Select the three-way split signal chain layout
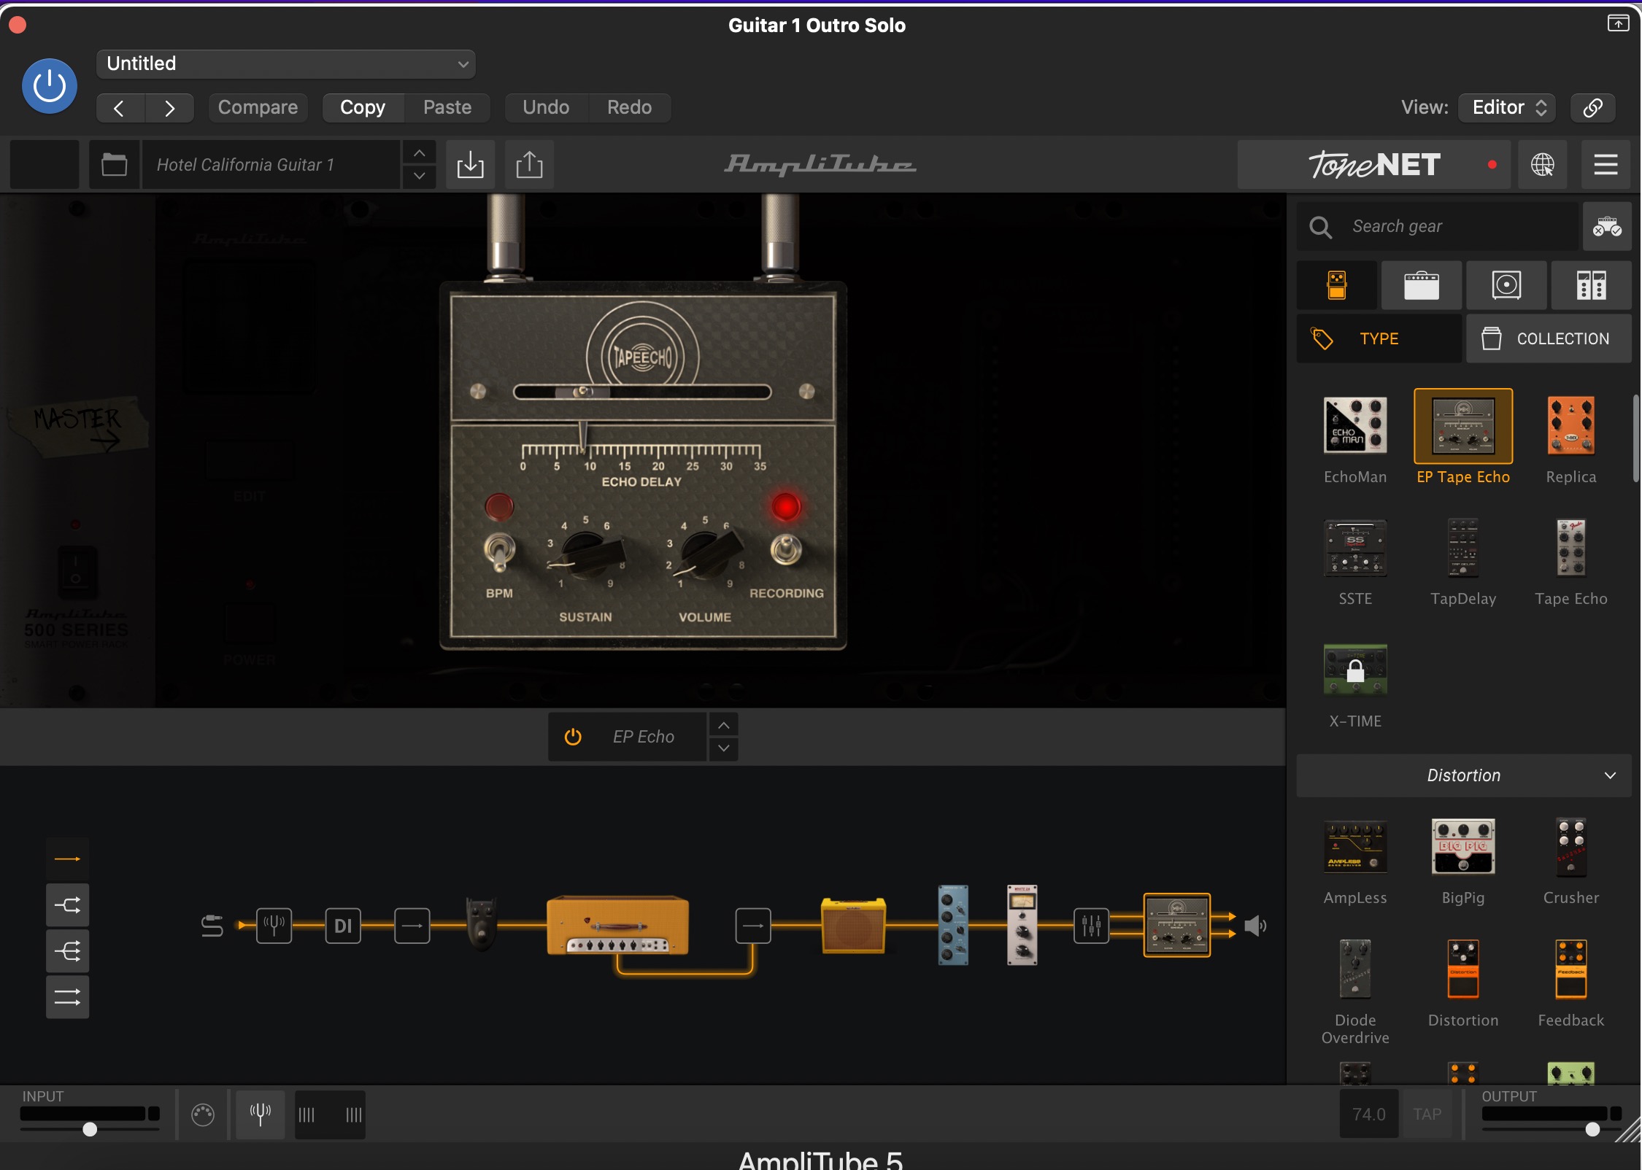The image size is (1642, 1170). (67, 951)
